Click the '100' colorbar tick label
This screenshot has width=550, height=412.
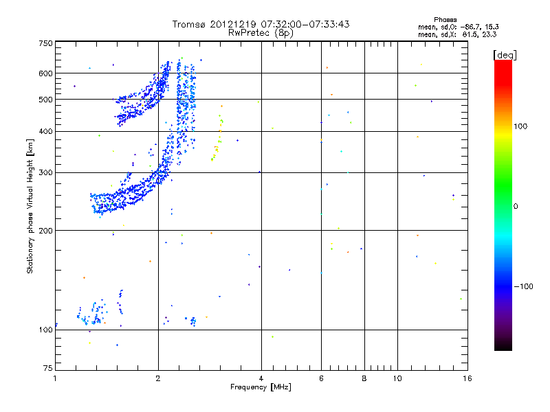tap(520, 126)
